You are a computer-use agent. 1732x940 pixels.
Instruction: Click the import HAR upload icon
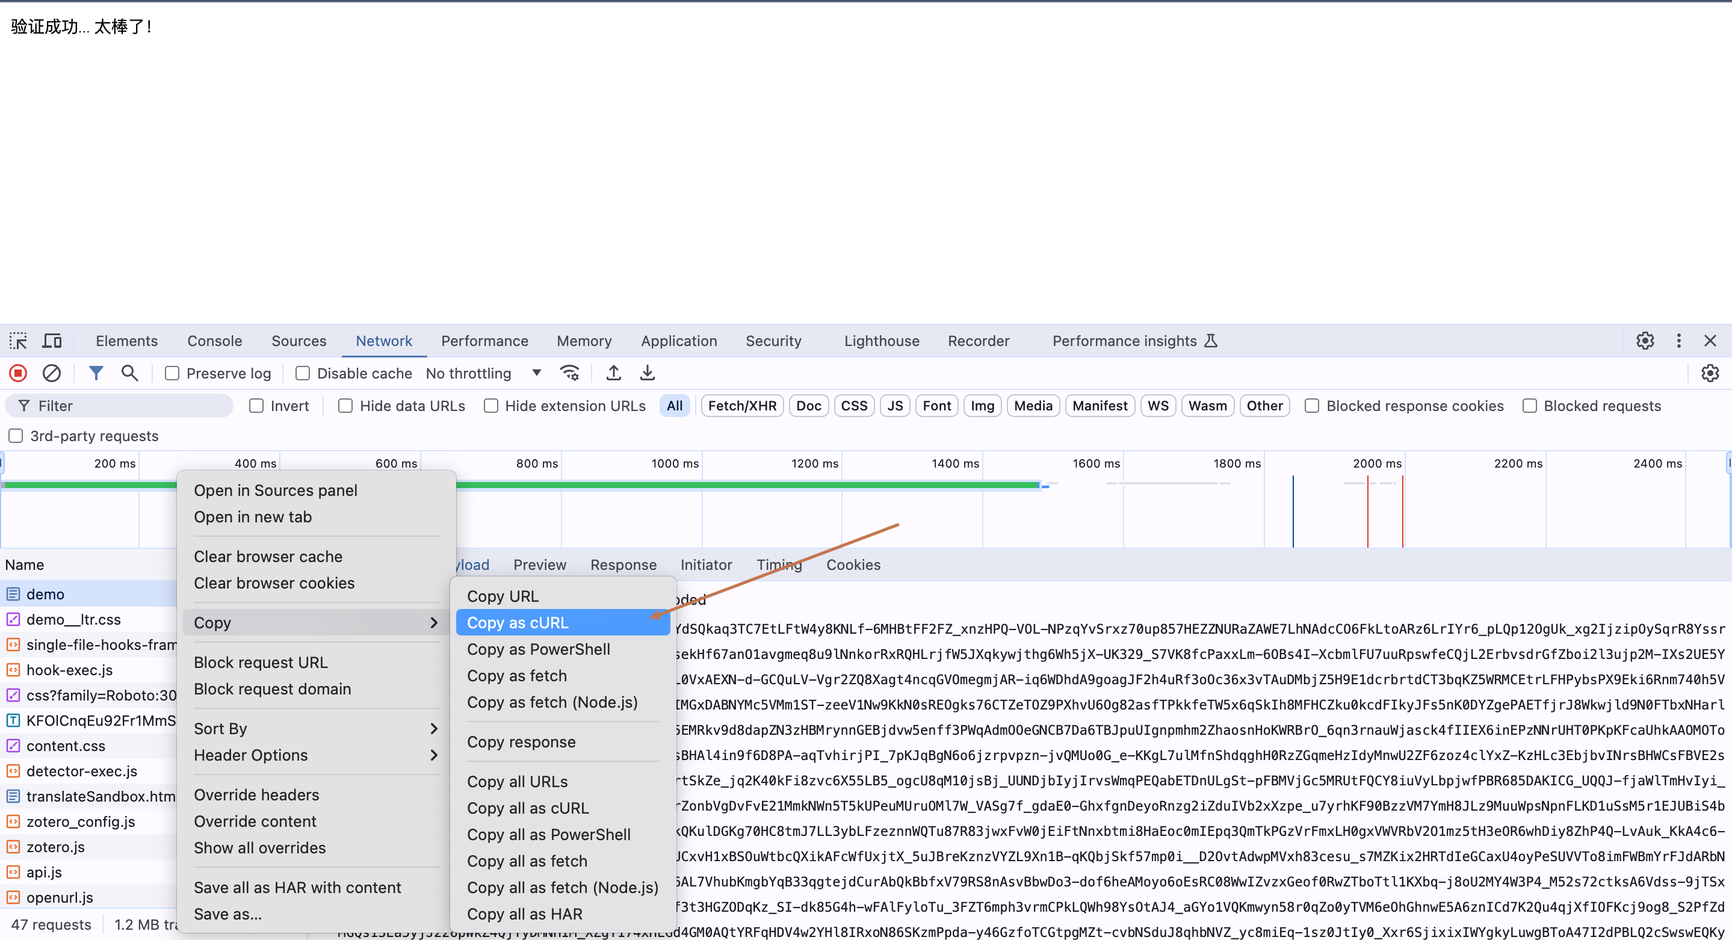(613, 373)
